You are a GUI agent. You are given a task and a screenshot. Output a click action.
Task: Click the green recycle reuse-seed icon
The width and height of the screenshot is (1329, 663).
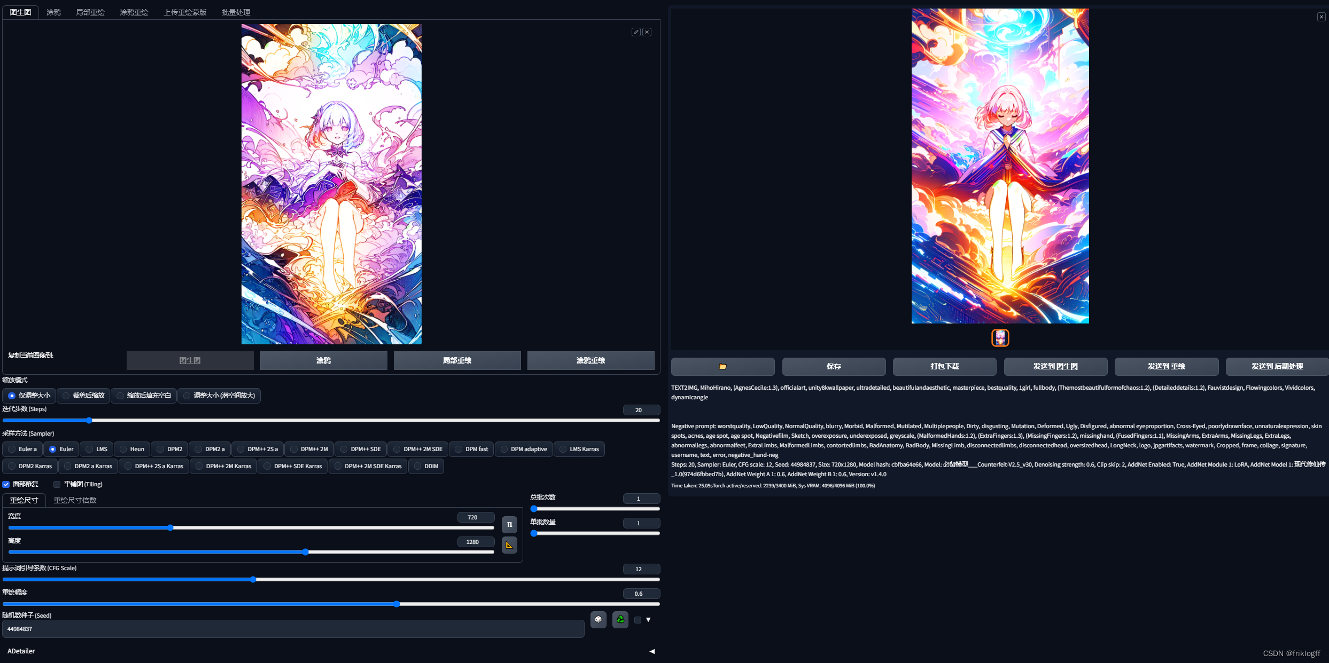tap(620, 619)
